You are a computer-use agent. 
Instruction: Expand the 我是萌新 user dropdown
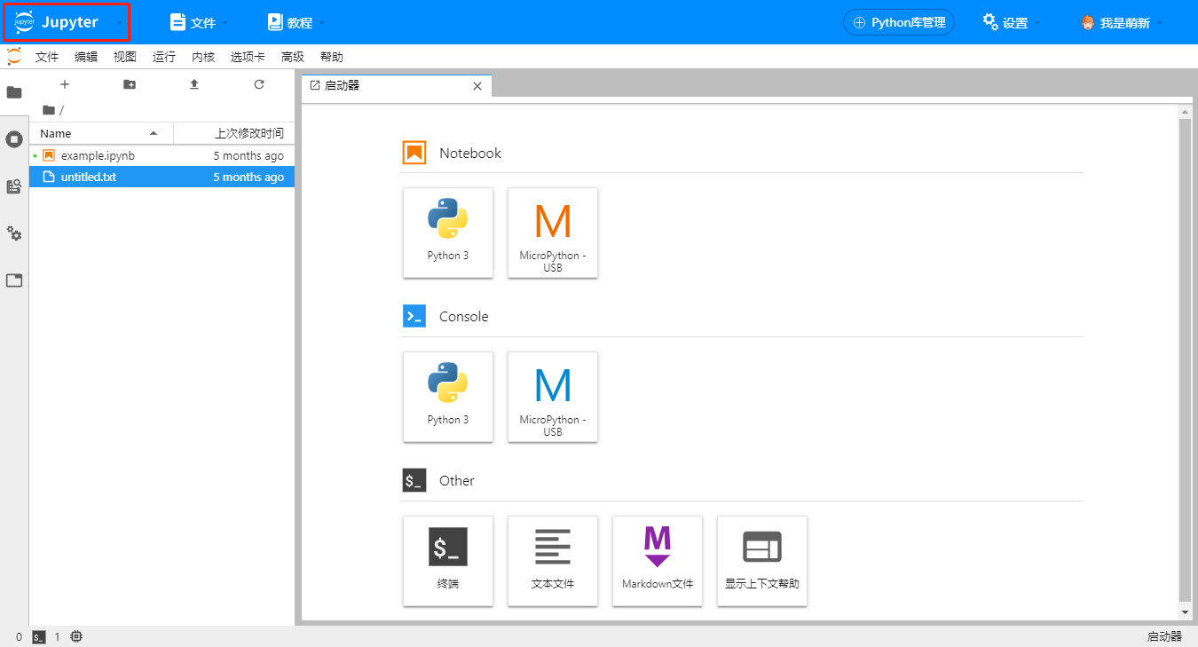click(1122, 22)
